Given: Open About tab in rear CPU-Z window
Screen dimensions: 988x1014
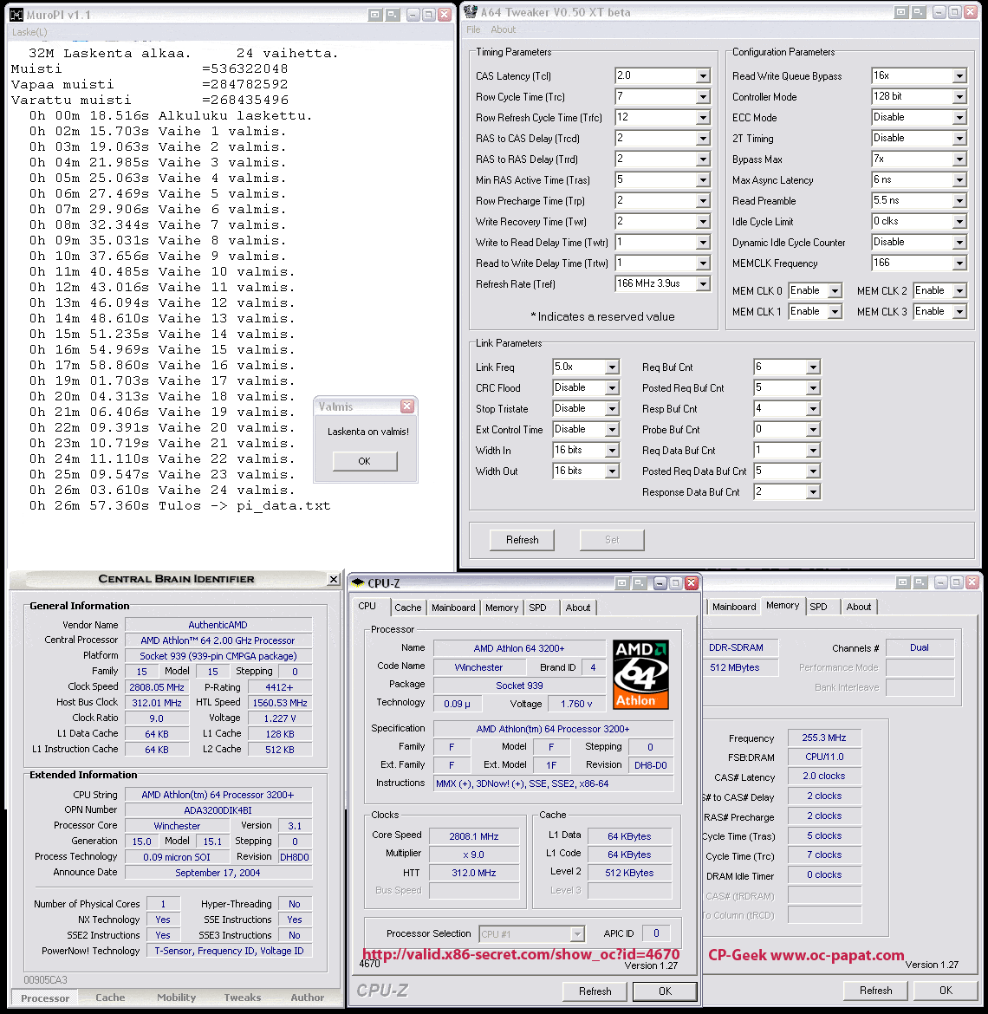Looking at the screenshot, I should coord(859,607).
